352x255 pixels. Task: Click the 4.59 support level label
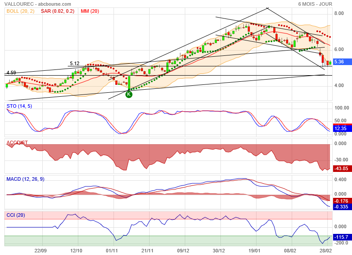click(x=11, y=73)
